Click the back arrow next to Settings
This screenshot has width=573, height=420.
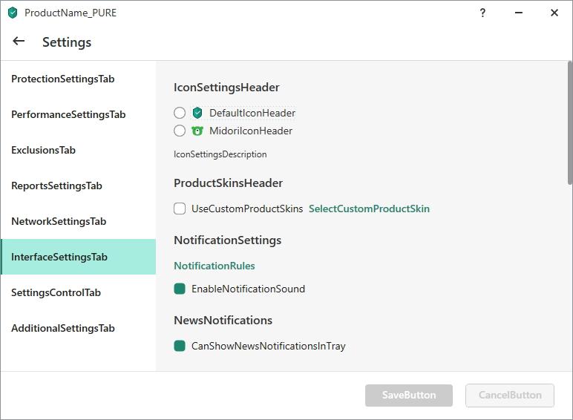coord(19,42)
